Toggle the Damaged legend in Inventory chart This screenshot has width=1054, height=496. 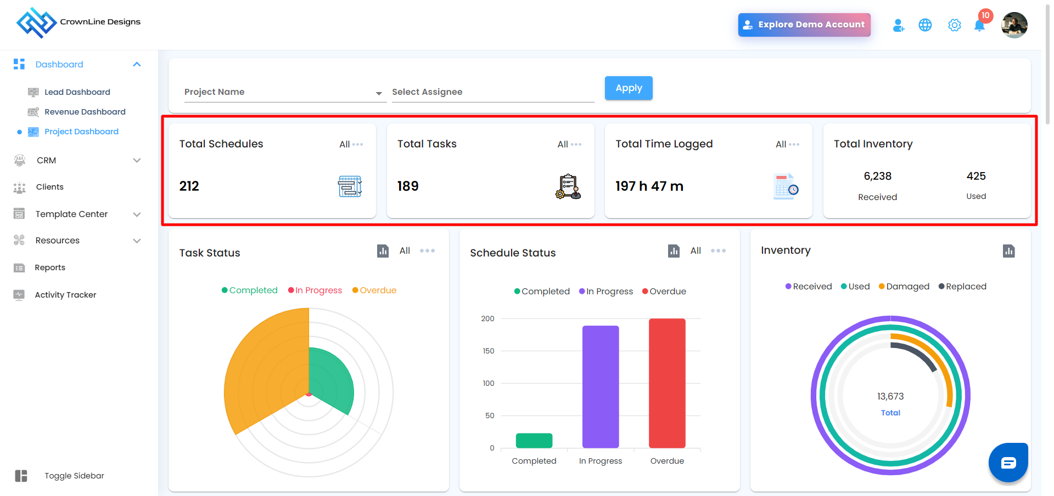pyautogui.click(x=904, y=287)
